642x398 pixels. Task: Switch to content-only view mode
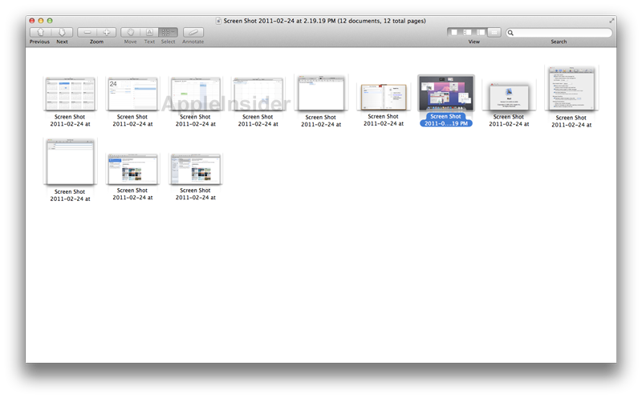click(x=453, y=32)
